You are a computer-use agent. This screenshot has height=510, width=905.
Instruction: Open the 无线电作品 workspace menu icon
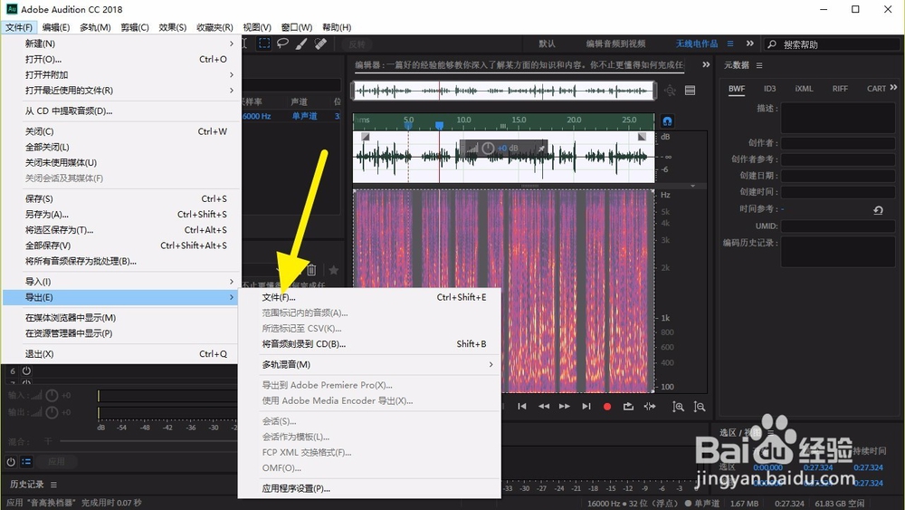730,43
